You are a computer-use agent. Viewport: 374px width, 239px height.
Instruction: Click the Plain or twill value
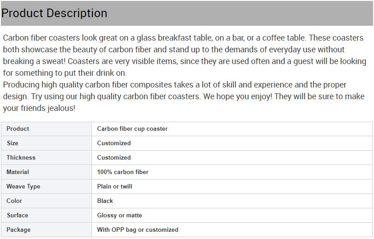coord(115,187)
